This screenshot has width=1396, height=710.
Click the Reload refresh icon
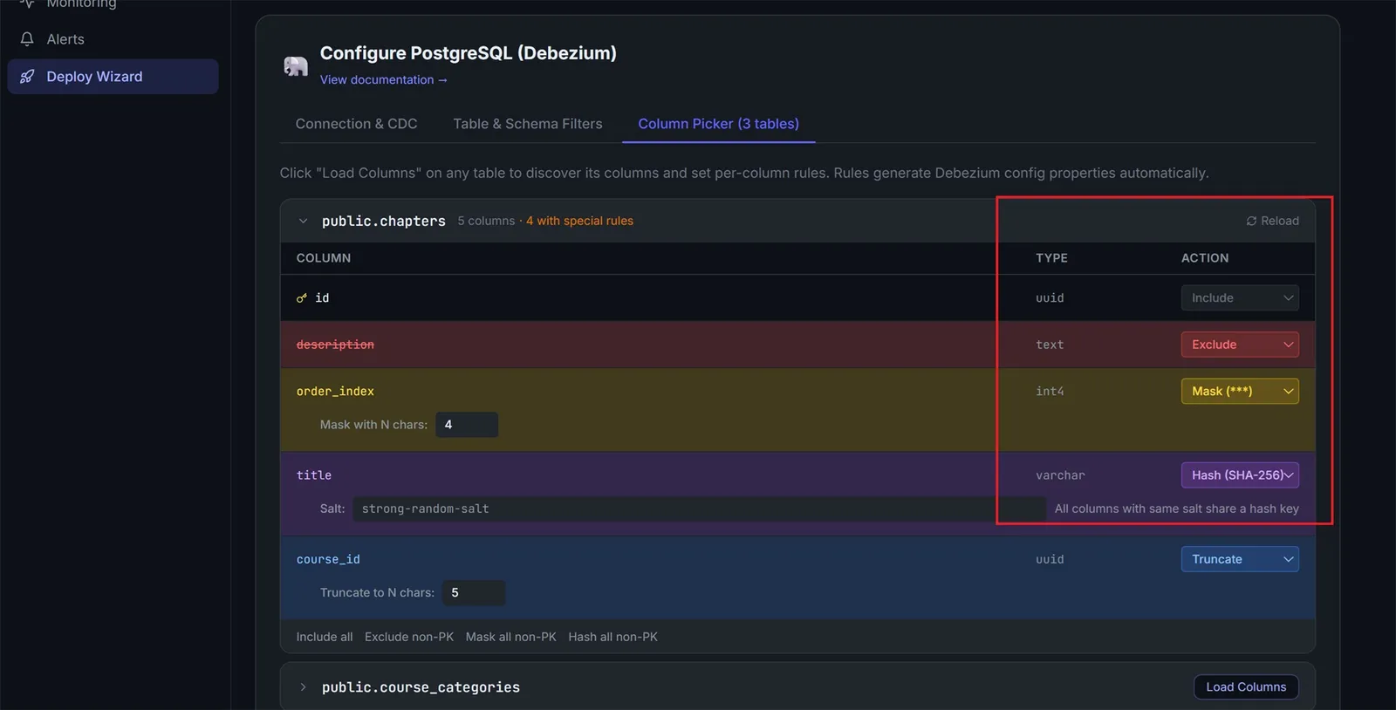[1251, 222]
